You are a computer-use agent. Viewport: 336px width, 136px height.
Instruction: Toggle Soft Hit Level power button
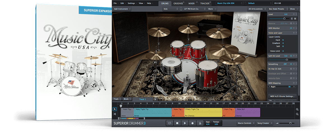pyautogui.click(x=291, y=56)
